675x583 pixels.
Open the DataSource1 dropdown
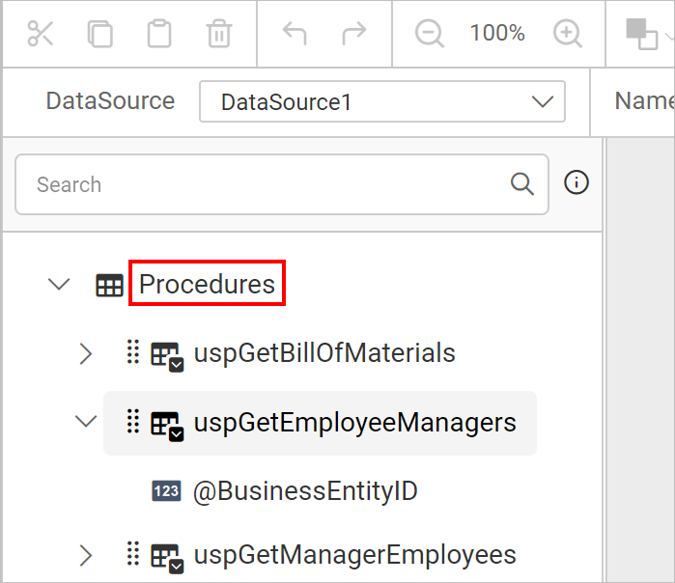tap(382, 101)
